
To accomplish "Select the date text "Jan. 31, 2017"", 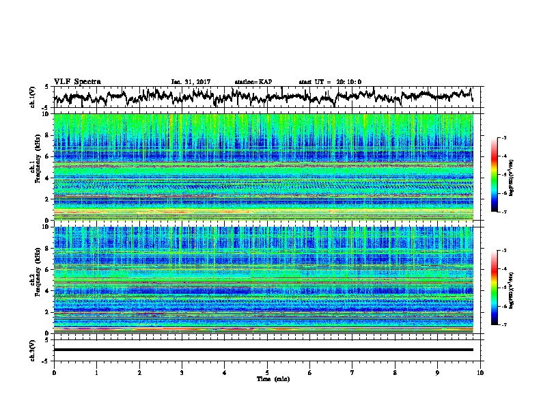I will tap(191, 82).
